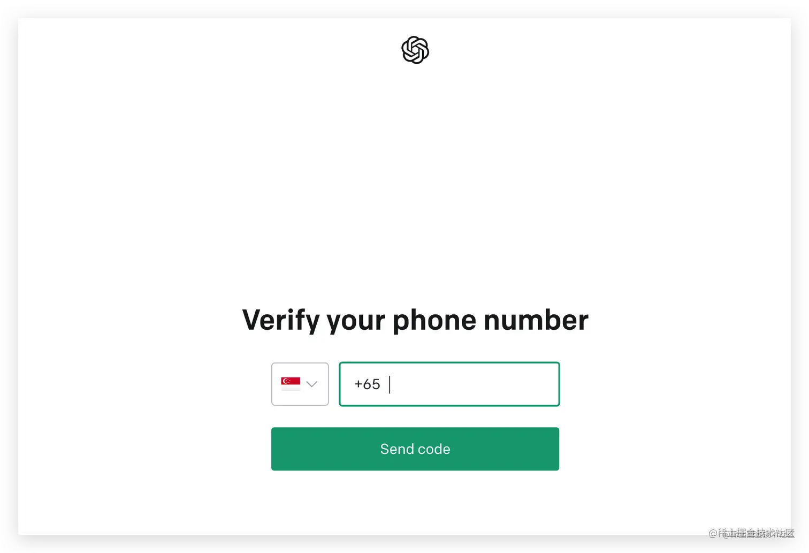The image size is (809, 553).
Task: Click the OpenAI logo at top
Action: coord(415,50)
